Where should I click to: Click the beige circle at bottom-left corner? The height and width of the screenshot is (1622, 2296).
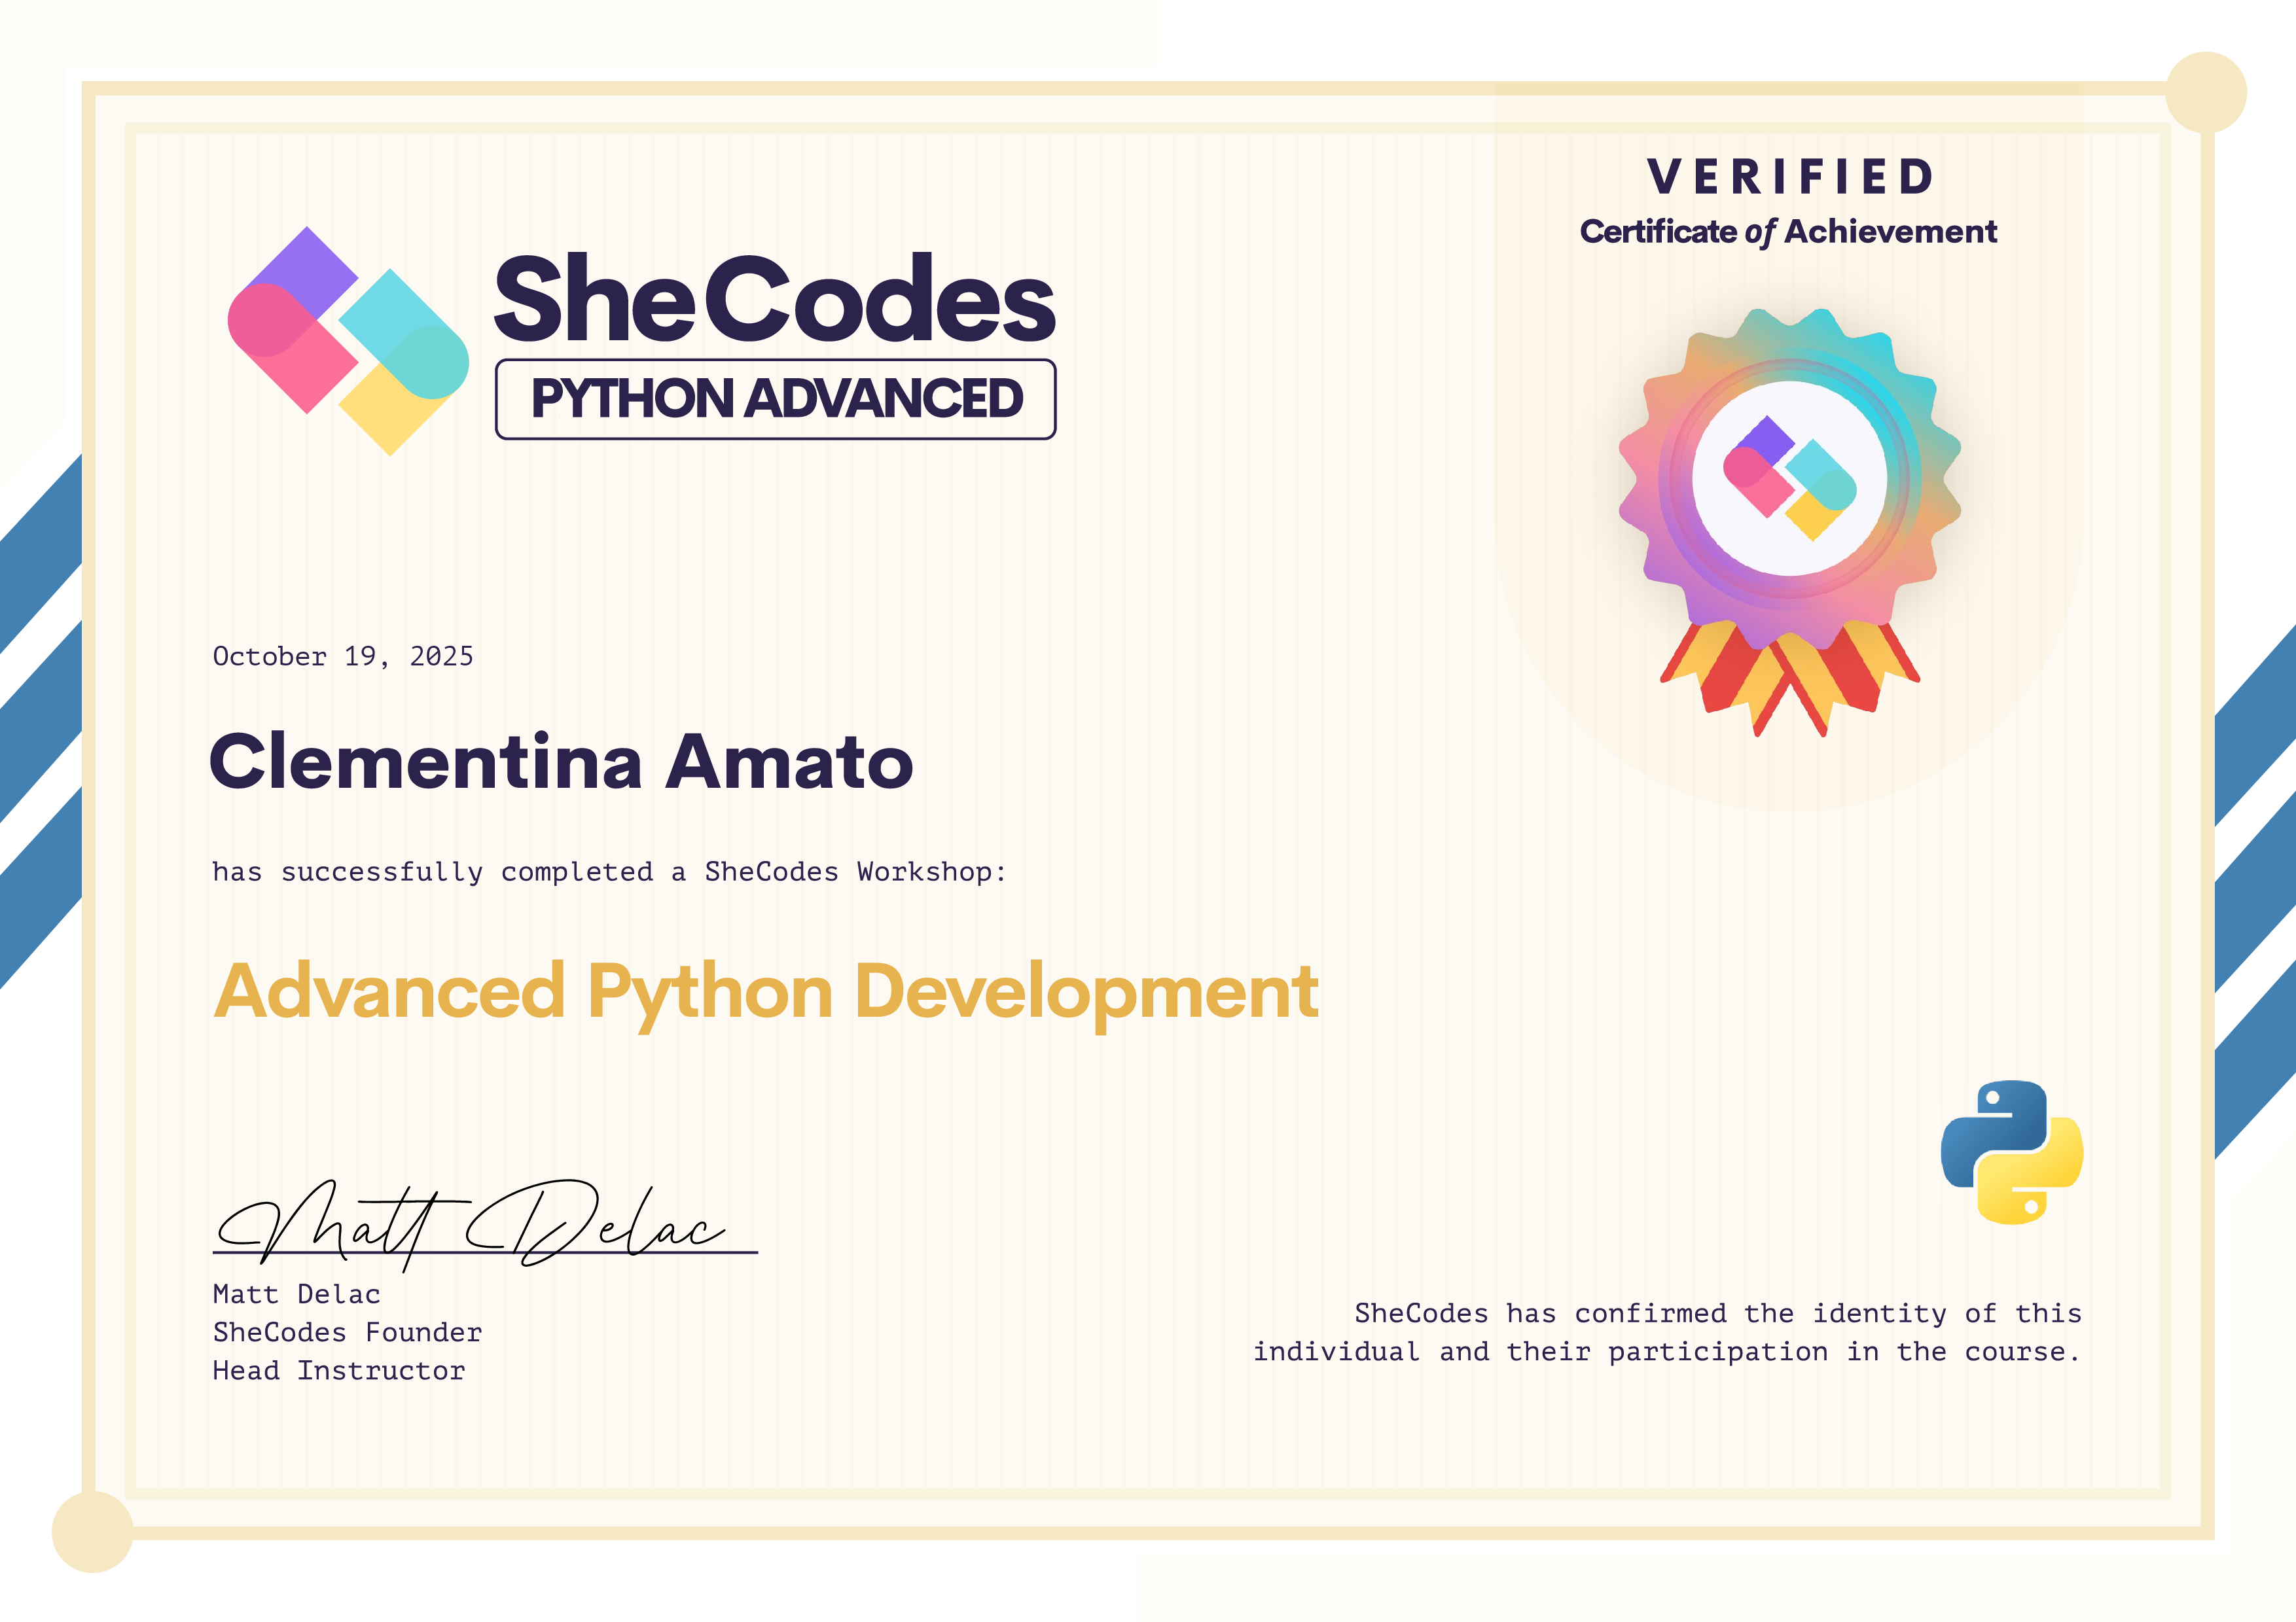(92, 1531)
